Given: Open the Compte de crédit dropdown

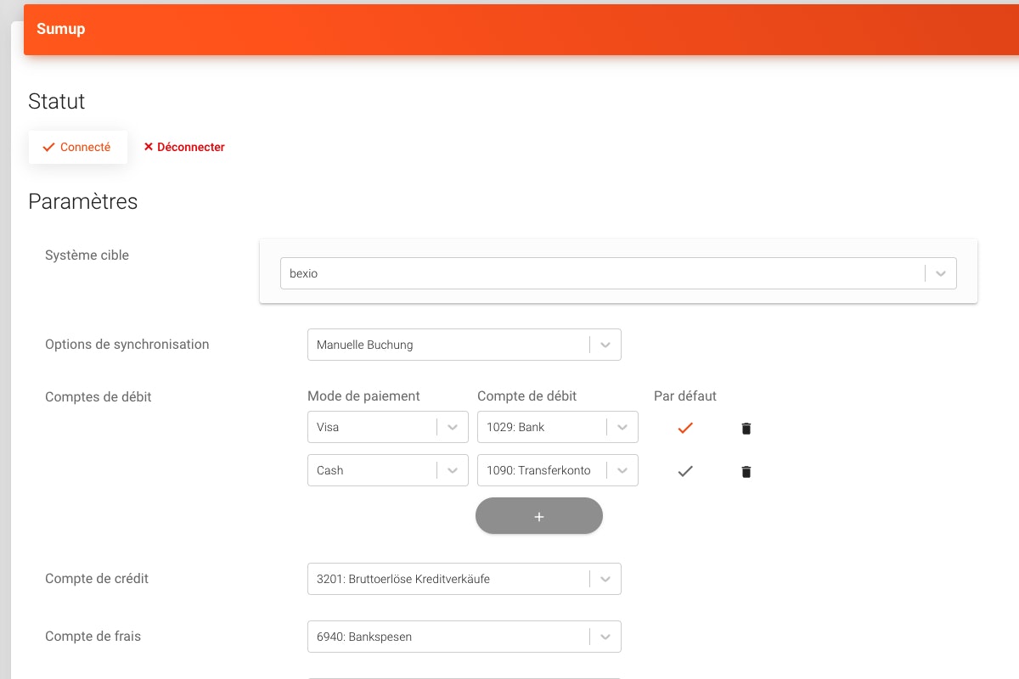Looking at the screenshot, I should point(605,579).
